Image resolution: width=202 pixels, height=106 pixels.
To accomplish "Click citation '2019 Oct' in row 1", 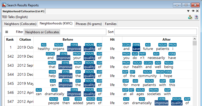I will pos(25,47).
